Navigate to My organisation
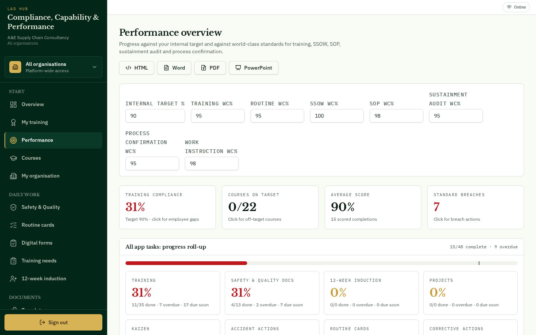The width and height of the screenshot is (536, 335). [53, 176]
